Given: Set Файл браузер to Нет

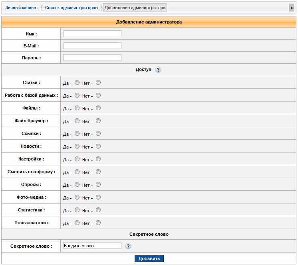Looking at the screenshot, I should coord(98,121).
